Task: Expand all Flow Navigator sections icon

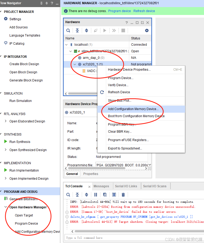Action: (47, 3)
